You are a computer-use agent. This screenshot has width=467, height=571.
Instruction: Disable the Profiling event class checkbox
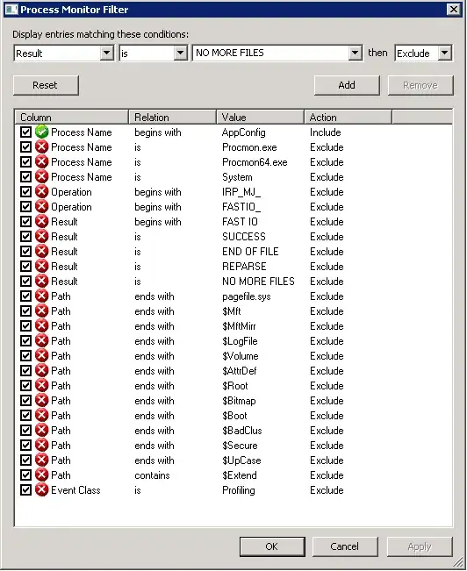coord(25,490)
